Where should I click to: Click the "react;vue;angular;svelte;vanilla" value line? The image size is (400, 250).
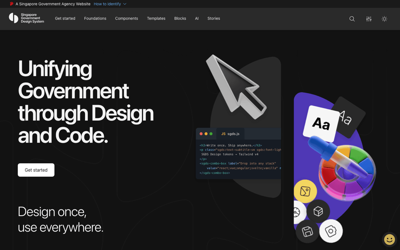(244, 168)
